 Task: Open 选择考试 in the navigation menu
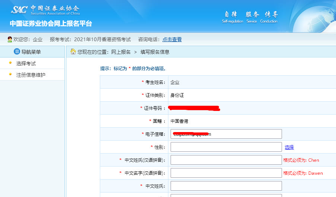[x=26, y=63]
